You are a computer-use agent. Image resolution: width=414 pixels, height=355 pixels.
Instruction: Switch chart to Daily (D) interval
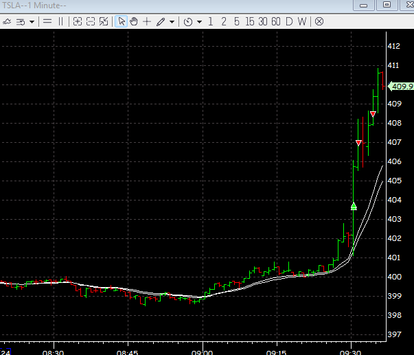(x=289, y=21)
